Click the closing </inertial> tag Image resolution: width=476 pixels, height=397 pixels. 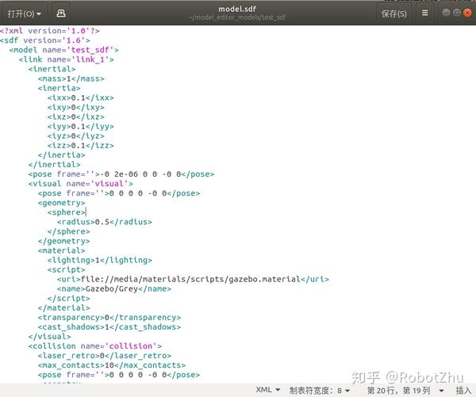coord(54,164)
